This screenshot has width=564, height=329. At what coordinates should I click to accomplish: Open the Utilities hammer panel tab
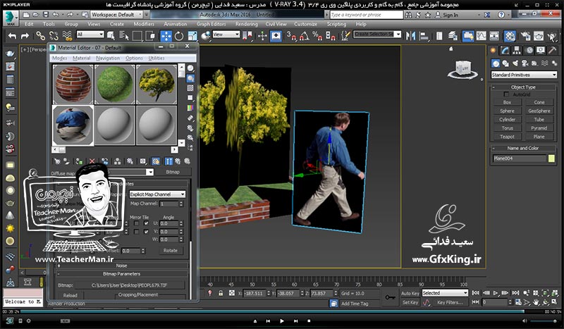coord(552,51)
